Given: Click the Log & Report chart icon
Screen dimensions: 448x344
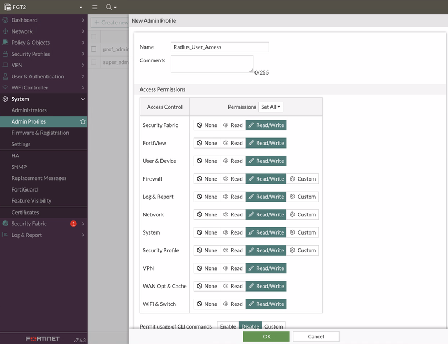Looking at the screenshot, I should (x=5, y=235).
